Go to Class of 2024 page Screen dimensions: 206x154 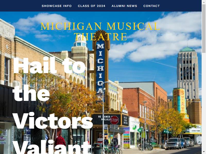tap(92, 6)
